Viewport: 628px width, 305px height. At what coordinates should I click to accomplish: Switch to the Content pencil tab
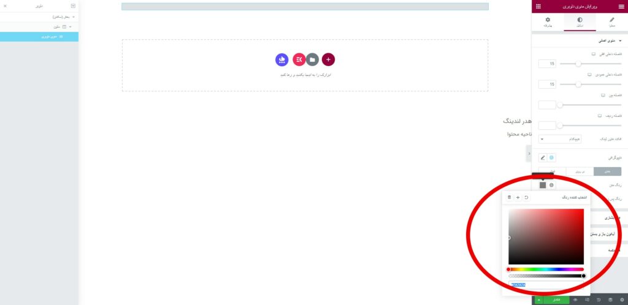[612, 22]
